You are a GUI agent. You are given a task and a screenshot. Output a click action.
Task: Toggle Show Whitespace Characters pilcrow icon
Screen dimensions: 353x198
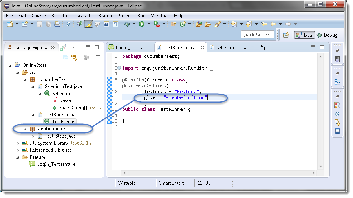click(x=115, y=24)
